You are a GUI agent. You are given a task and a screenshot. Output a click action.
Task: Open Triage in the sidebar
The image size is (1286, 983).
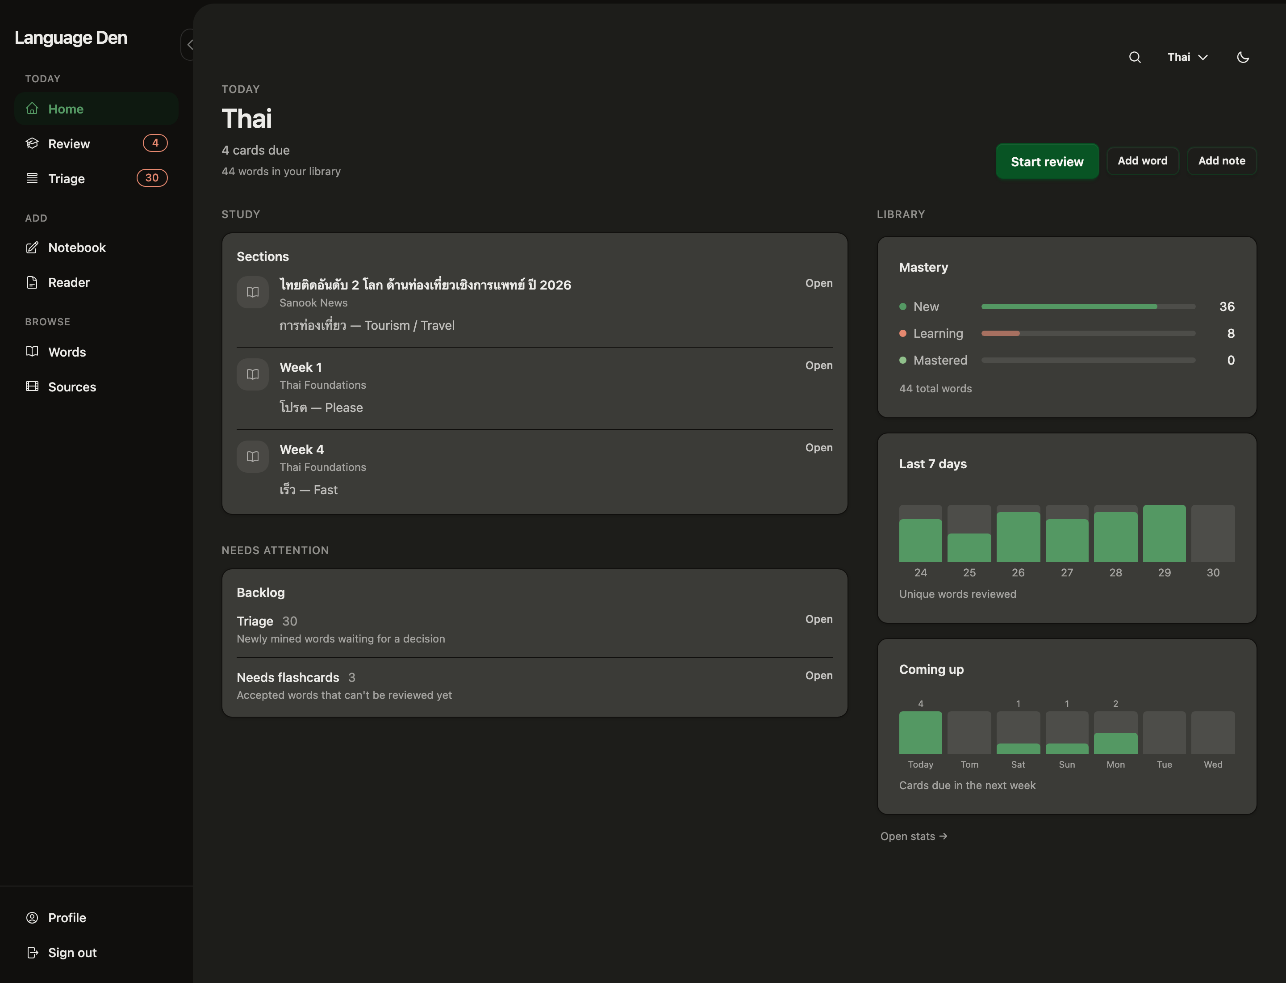[x=96, y=178]
